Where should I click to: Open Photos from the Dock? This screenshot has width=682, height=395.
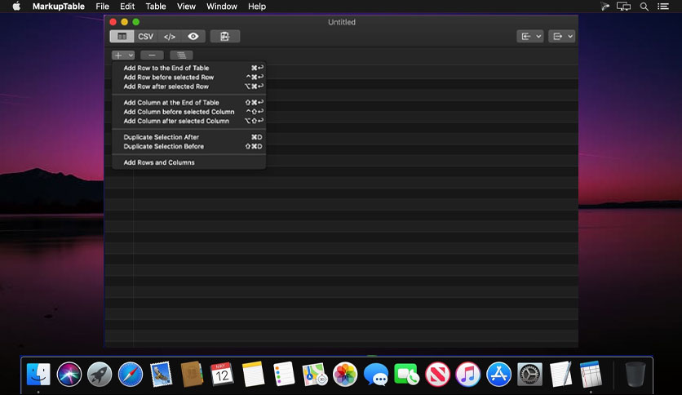(x=345, y=374)
